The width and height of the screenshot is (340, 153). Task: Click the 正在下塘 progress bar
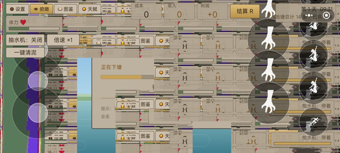(x=127, y=77)
